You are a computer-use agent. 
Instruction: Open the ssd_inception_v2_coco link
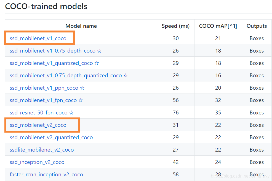tap(37, 162)
